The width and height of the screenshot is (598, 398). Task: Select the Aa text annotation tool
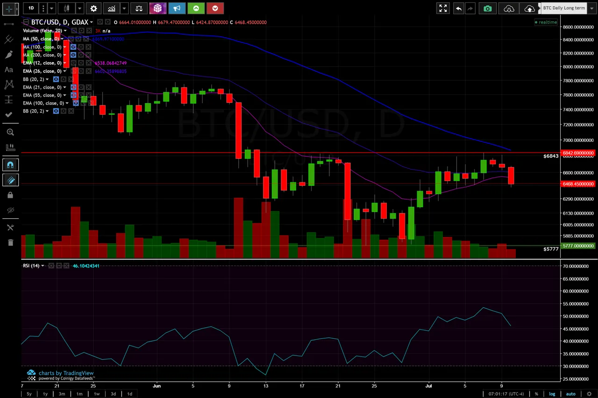9,70
